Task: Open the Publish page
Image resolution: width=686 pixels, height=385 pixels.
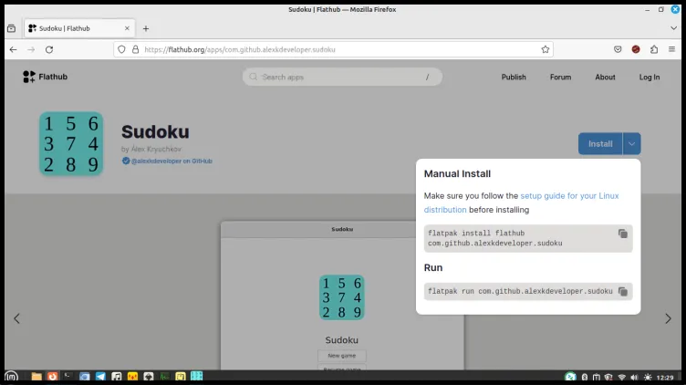Action: [514, 77]
